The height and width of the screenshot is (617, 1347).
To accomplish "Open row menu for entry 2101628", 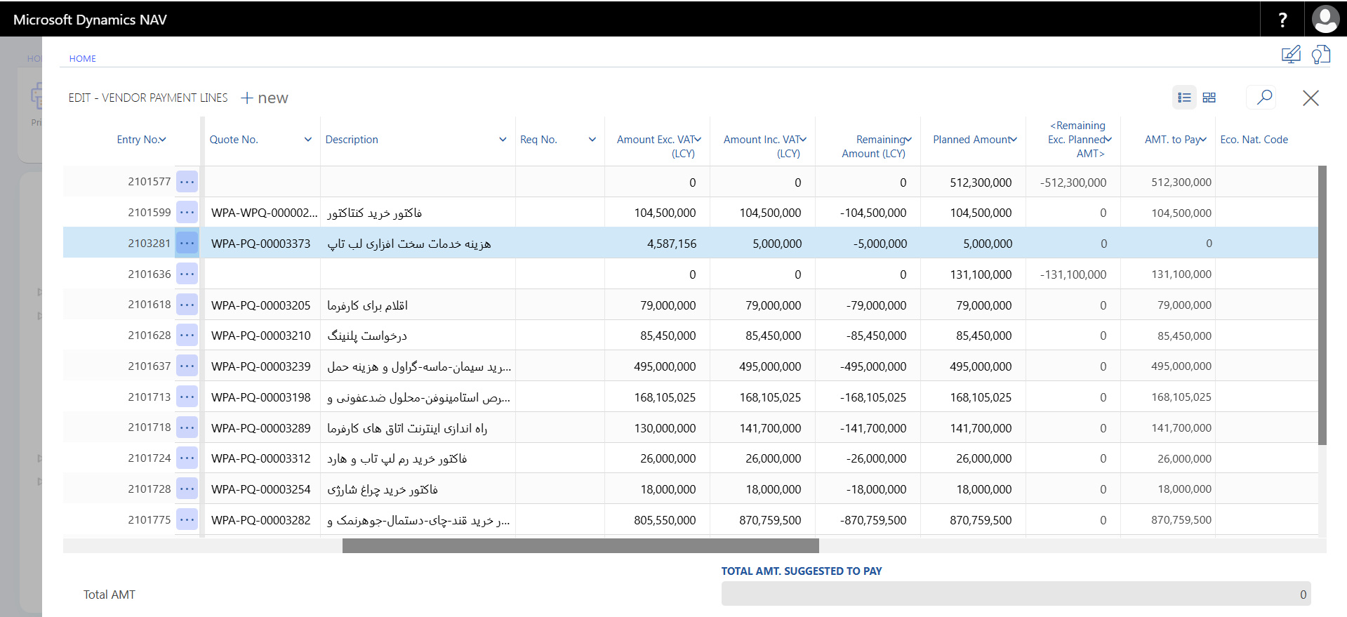I will pyautogui.click(x=187, y=336).
